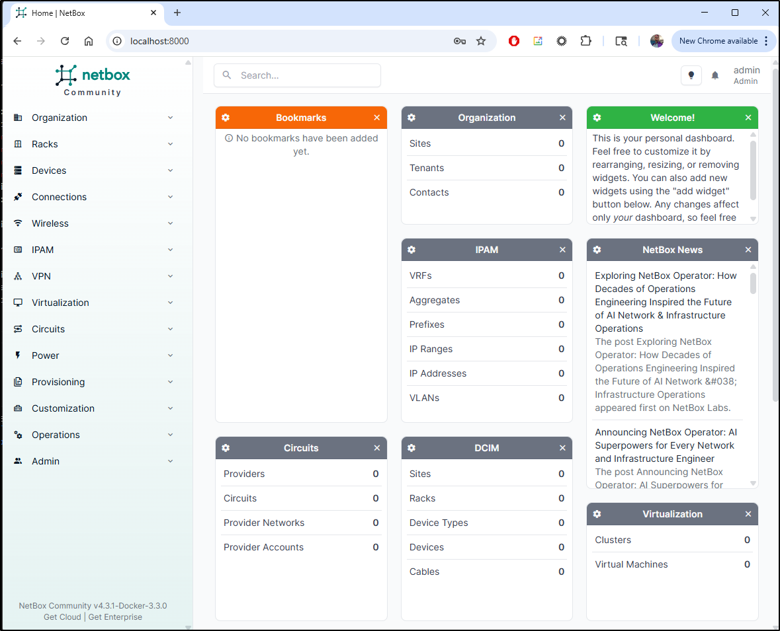
Task: Go back in browser history
Action: tap(17, 41)
